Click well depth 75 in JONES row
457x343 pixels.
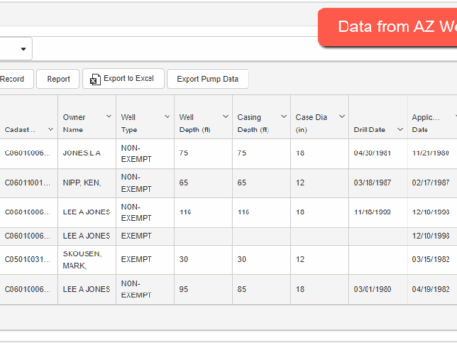184,153
